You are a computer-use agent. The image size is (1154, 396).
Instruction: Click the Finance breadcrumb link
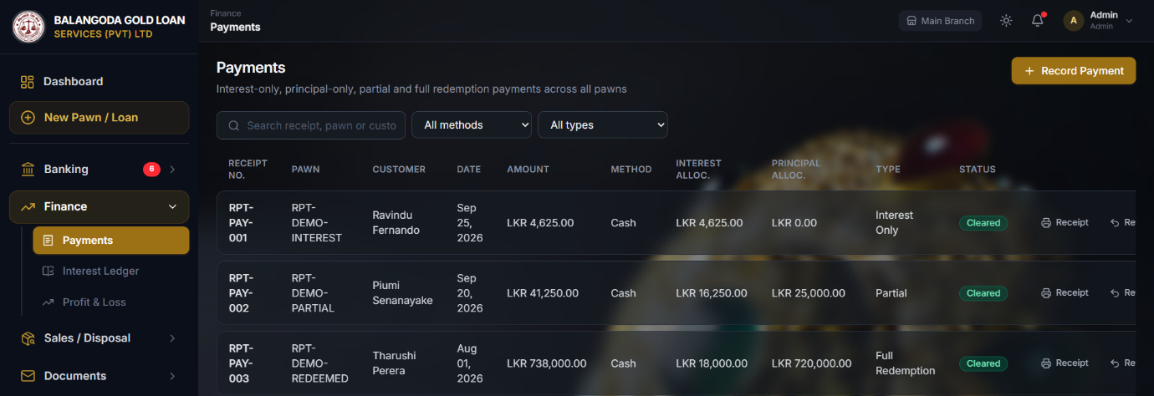(x=226, y=13)
